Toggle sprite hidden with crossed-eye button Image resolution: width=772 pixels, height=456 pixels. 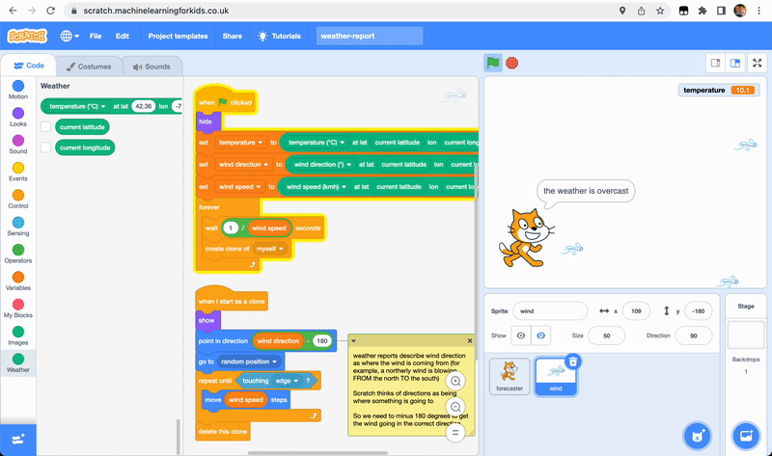pos(541,335)
